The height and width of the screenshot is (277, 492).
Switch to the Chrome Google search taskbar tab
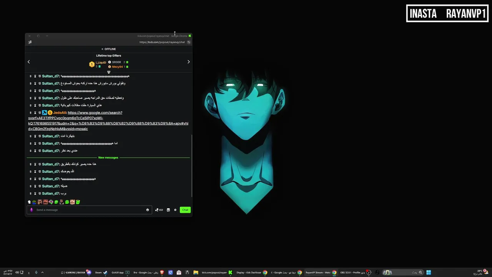tap(286, 272)
